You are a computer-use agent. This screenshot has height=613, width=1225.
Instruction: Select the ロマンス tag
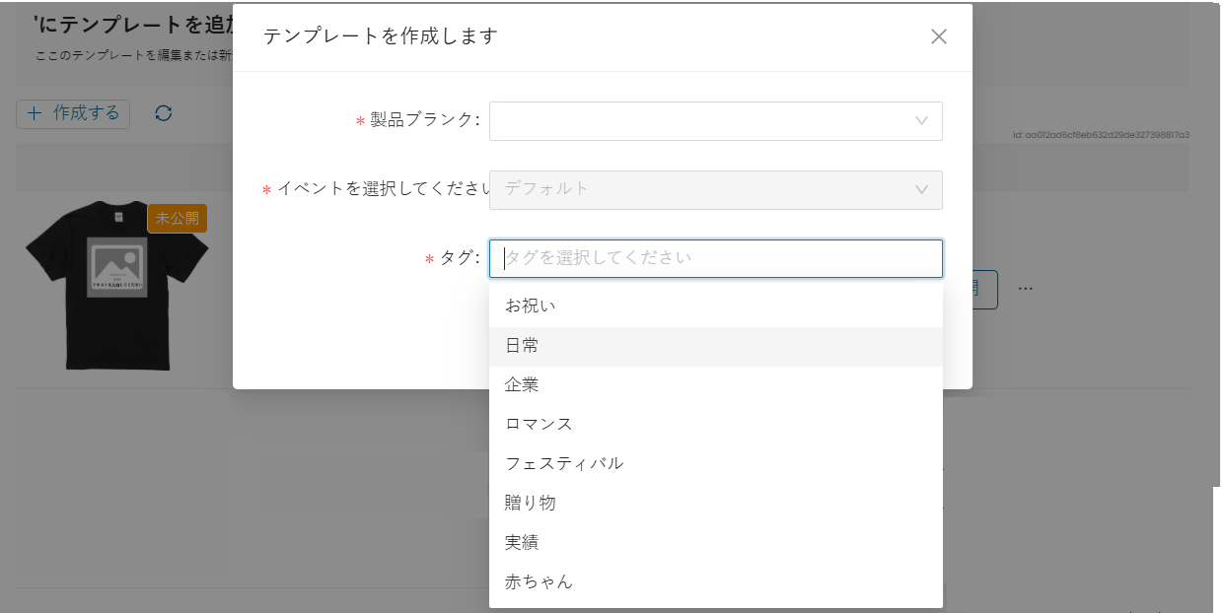tap(539, 425)
